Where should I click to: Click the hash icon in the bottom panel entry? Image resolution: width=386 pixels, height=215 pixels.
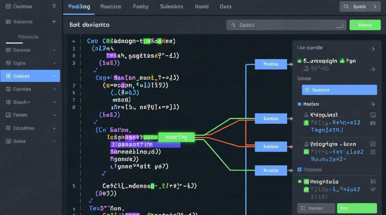(x=373, y=189)
